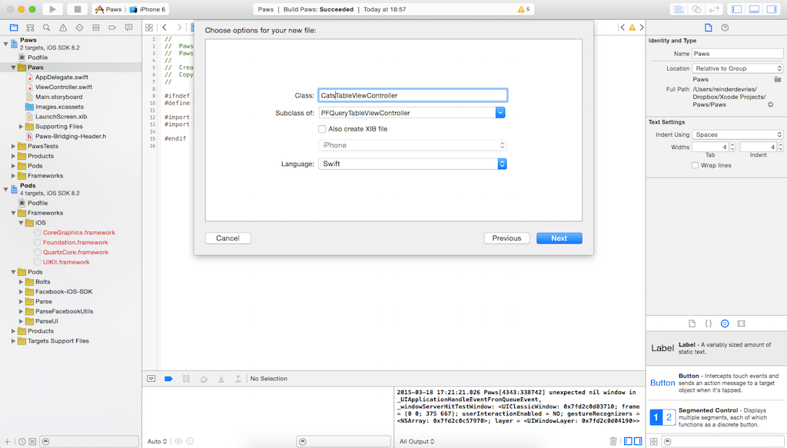The width and height of the screenshot is (787, 448).
Task: Show the Quick Help inspector
Action: click(x=725, y=27)
